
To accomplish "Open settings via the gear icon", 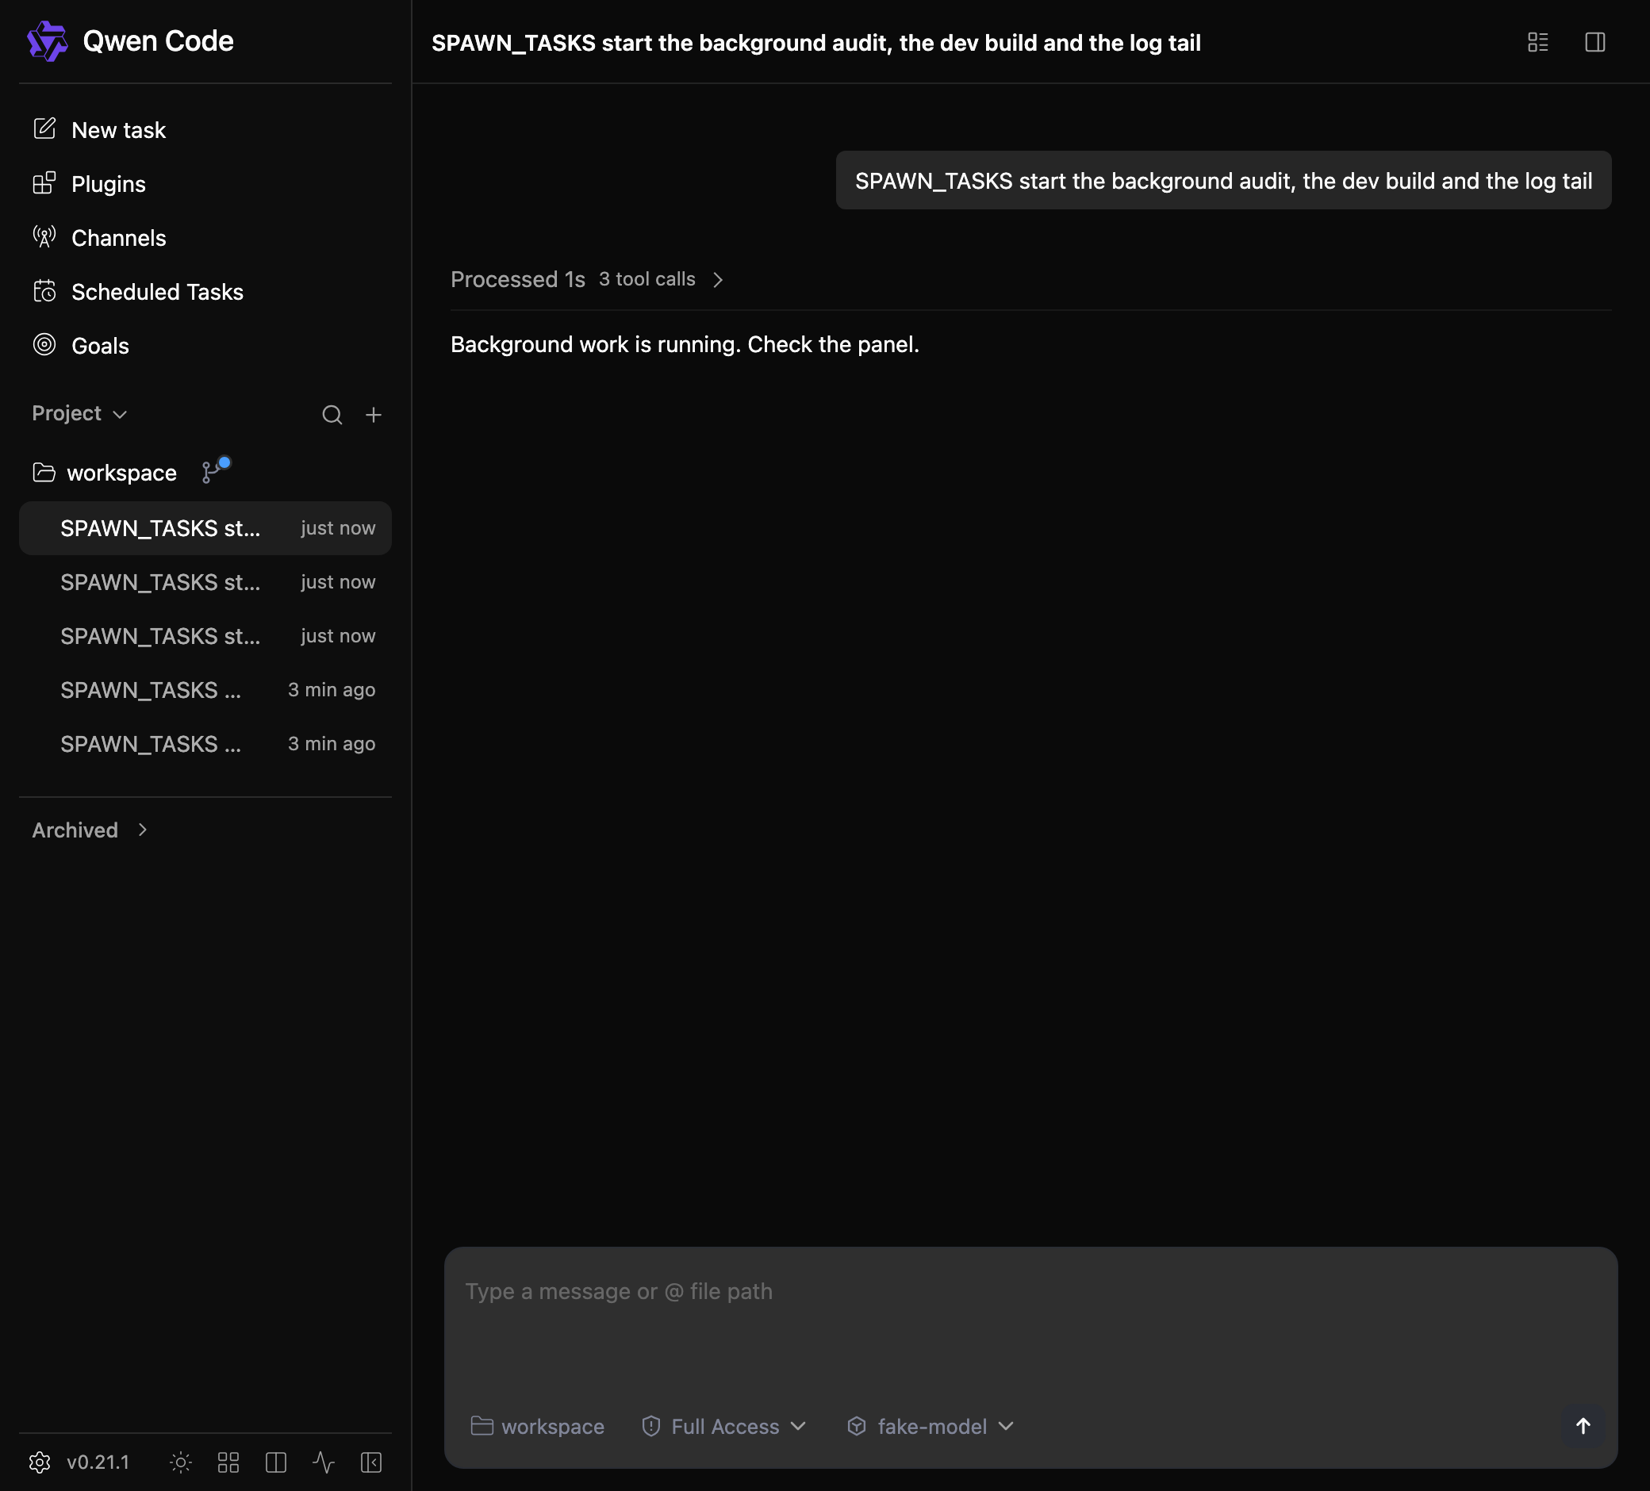I will (x=40, y=1462).
